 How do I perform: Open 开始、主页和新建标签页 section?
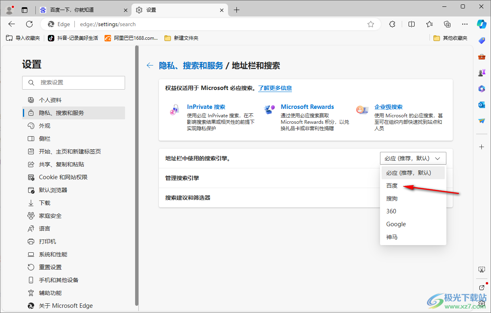74,151
